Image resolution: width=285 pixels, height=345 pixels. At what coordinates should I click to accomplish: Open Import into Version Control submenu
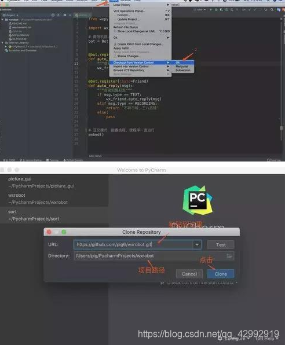click(140, 66)
